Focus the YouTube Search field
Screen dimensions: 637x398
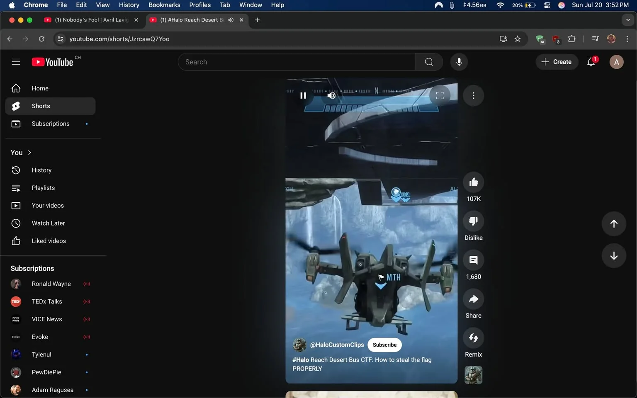pos(297,62)
